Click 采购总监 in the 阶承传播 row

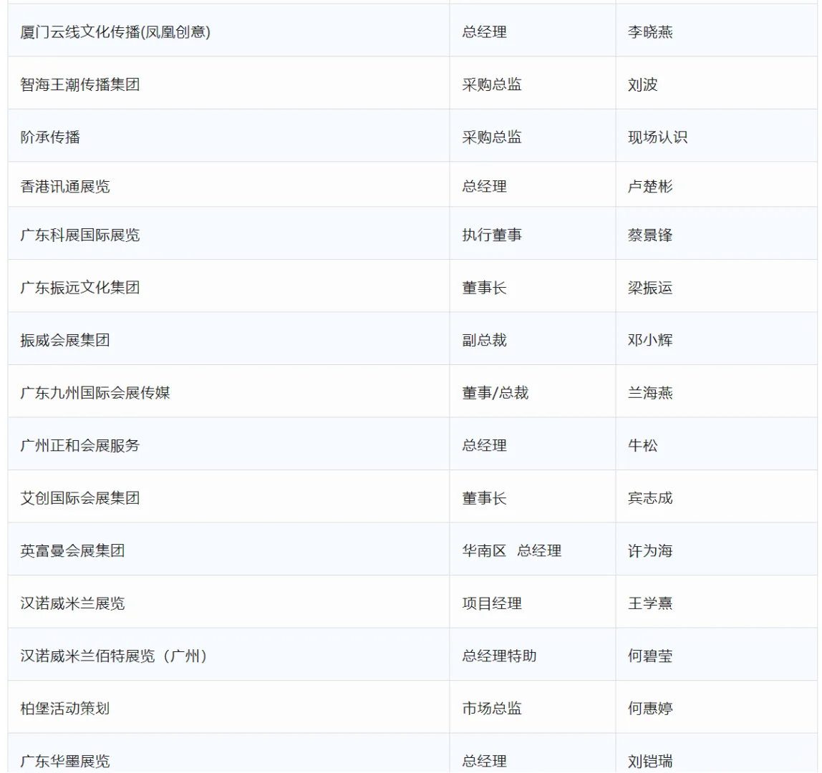tap(492, 137)
